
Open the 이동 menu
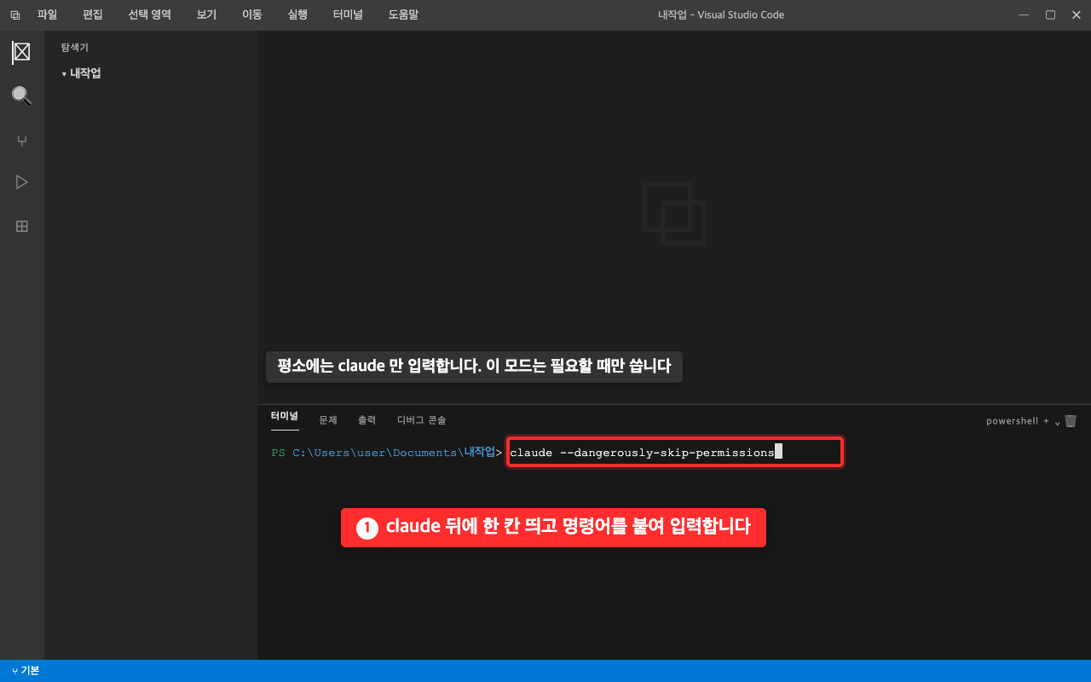pyautogui.click(x=251, y=14)
